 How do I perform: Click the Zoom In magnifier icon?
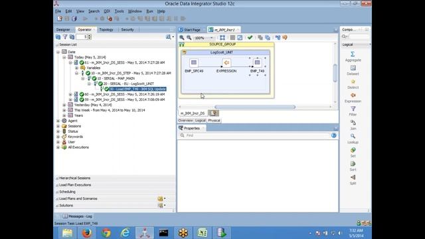[182, 38]
